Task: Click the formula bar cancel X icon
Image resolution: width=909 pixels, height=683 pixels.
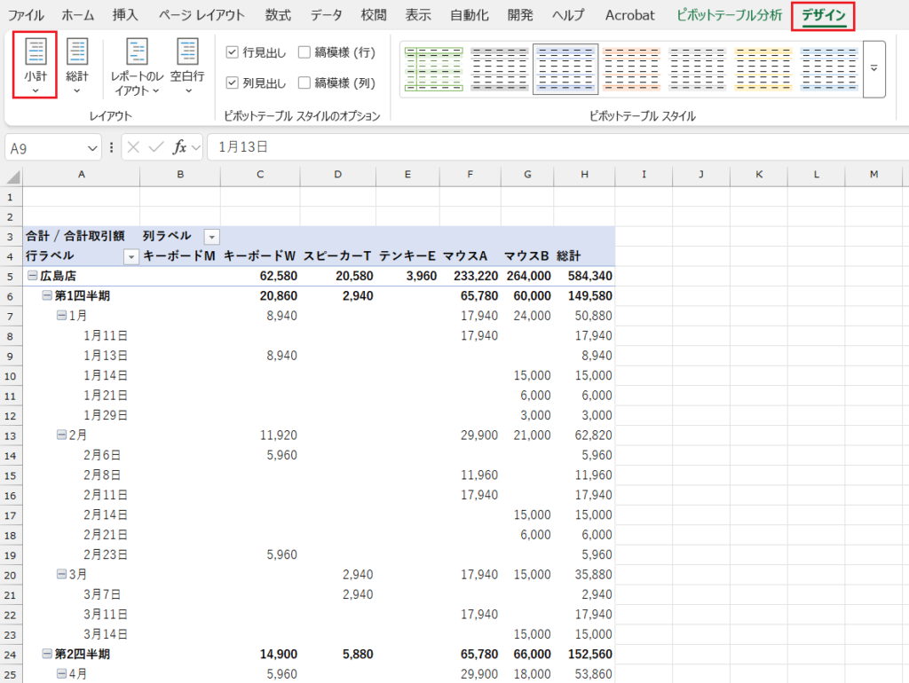Action: point(134,147)
